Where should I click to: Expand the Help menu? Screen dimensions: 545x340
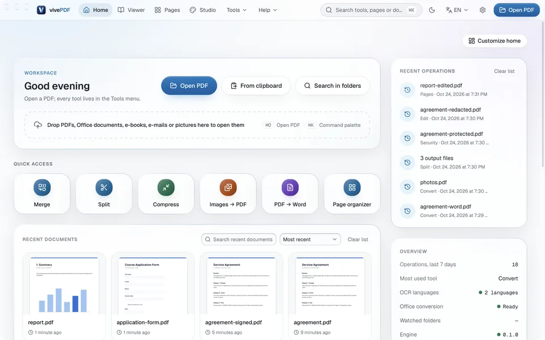click(x=267, y=10)
